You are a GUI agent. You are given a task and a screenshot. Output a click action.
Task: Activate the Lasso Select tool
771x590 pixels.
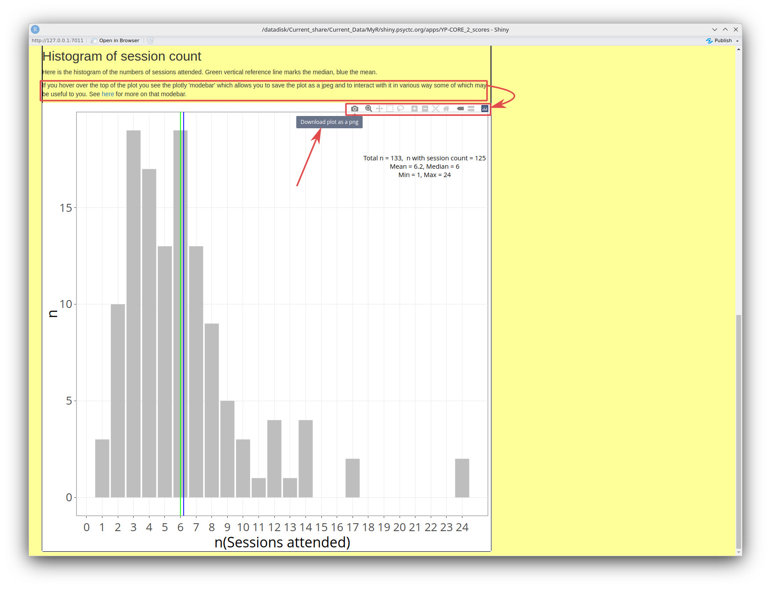tap(400, 109)
